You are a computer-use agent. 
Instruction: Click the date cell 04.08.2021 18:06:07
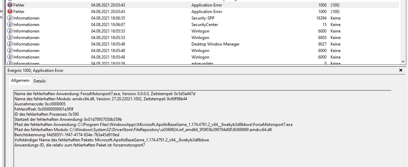point(108,24)
